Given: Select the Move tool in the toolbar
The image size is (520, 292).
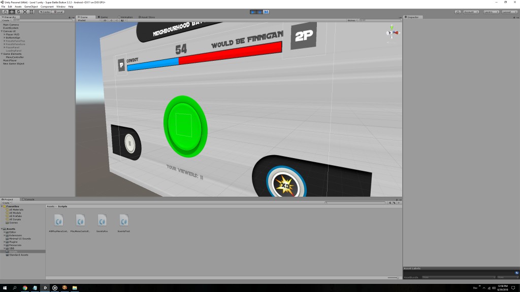Looking at the screenshot, I should 12,11.
